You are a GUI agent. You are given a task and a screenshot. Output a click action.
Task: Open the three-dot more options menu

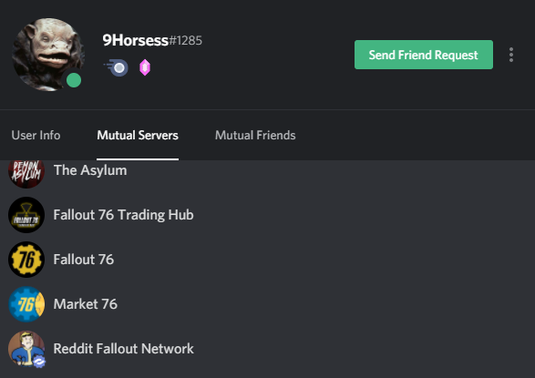pyautogui.click(x=510, y=55)
